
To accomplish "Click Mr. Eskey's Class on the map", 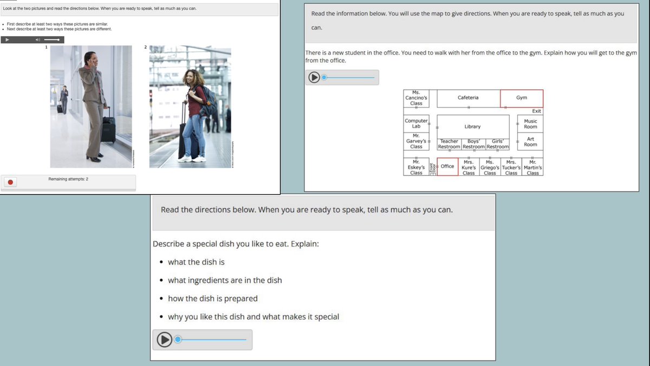I will pyautogui.click(x=416, y=167).
